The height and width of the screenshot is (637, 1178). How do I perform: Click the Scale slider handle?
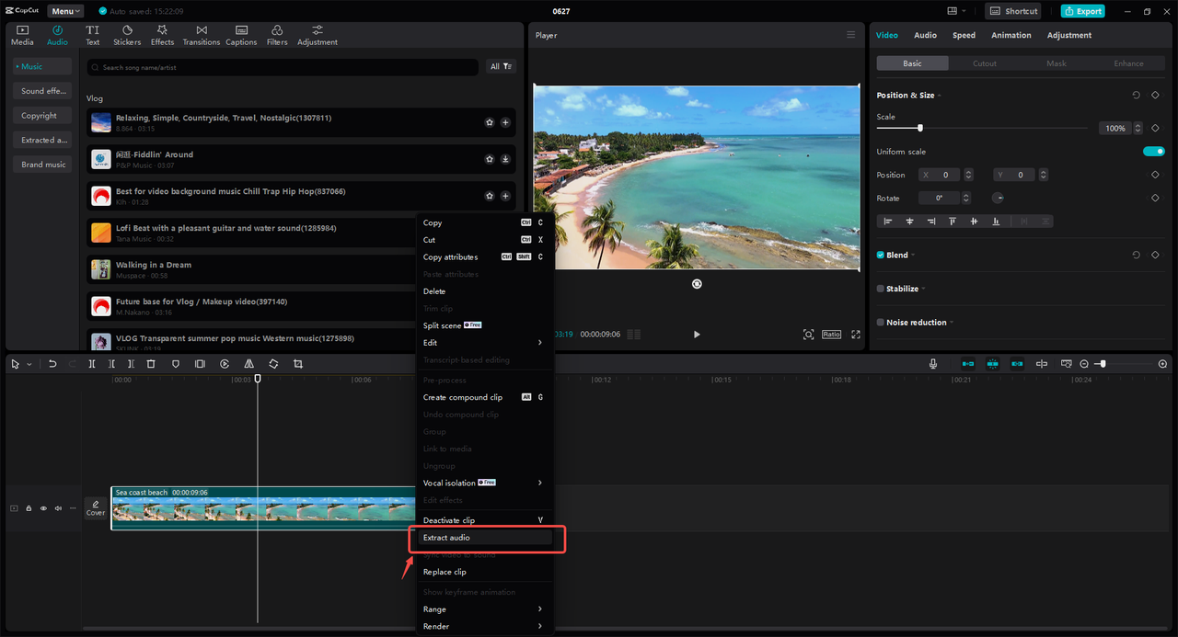coord(919,128)
